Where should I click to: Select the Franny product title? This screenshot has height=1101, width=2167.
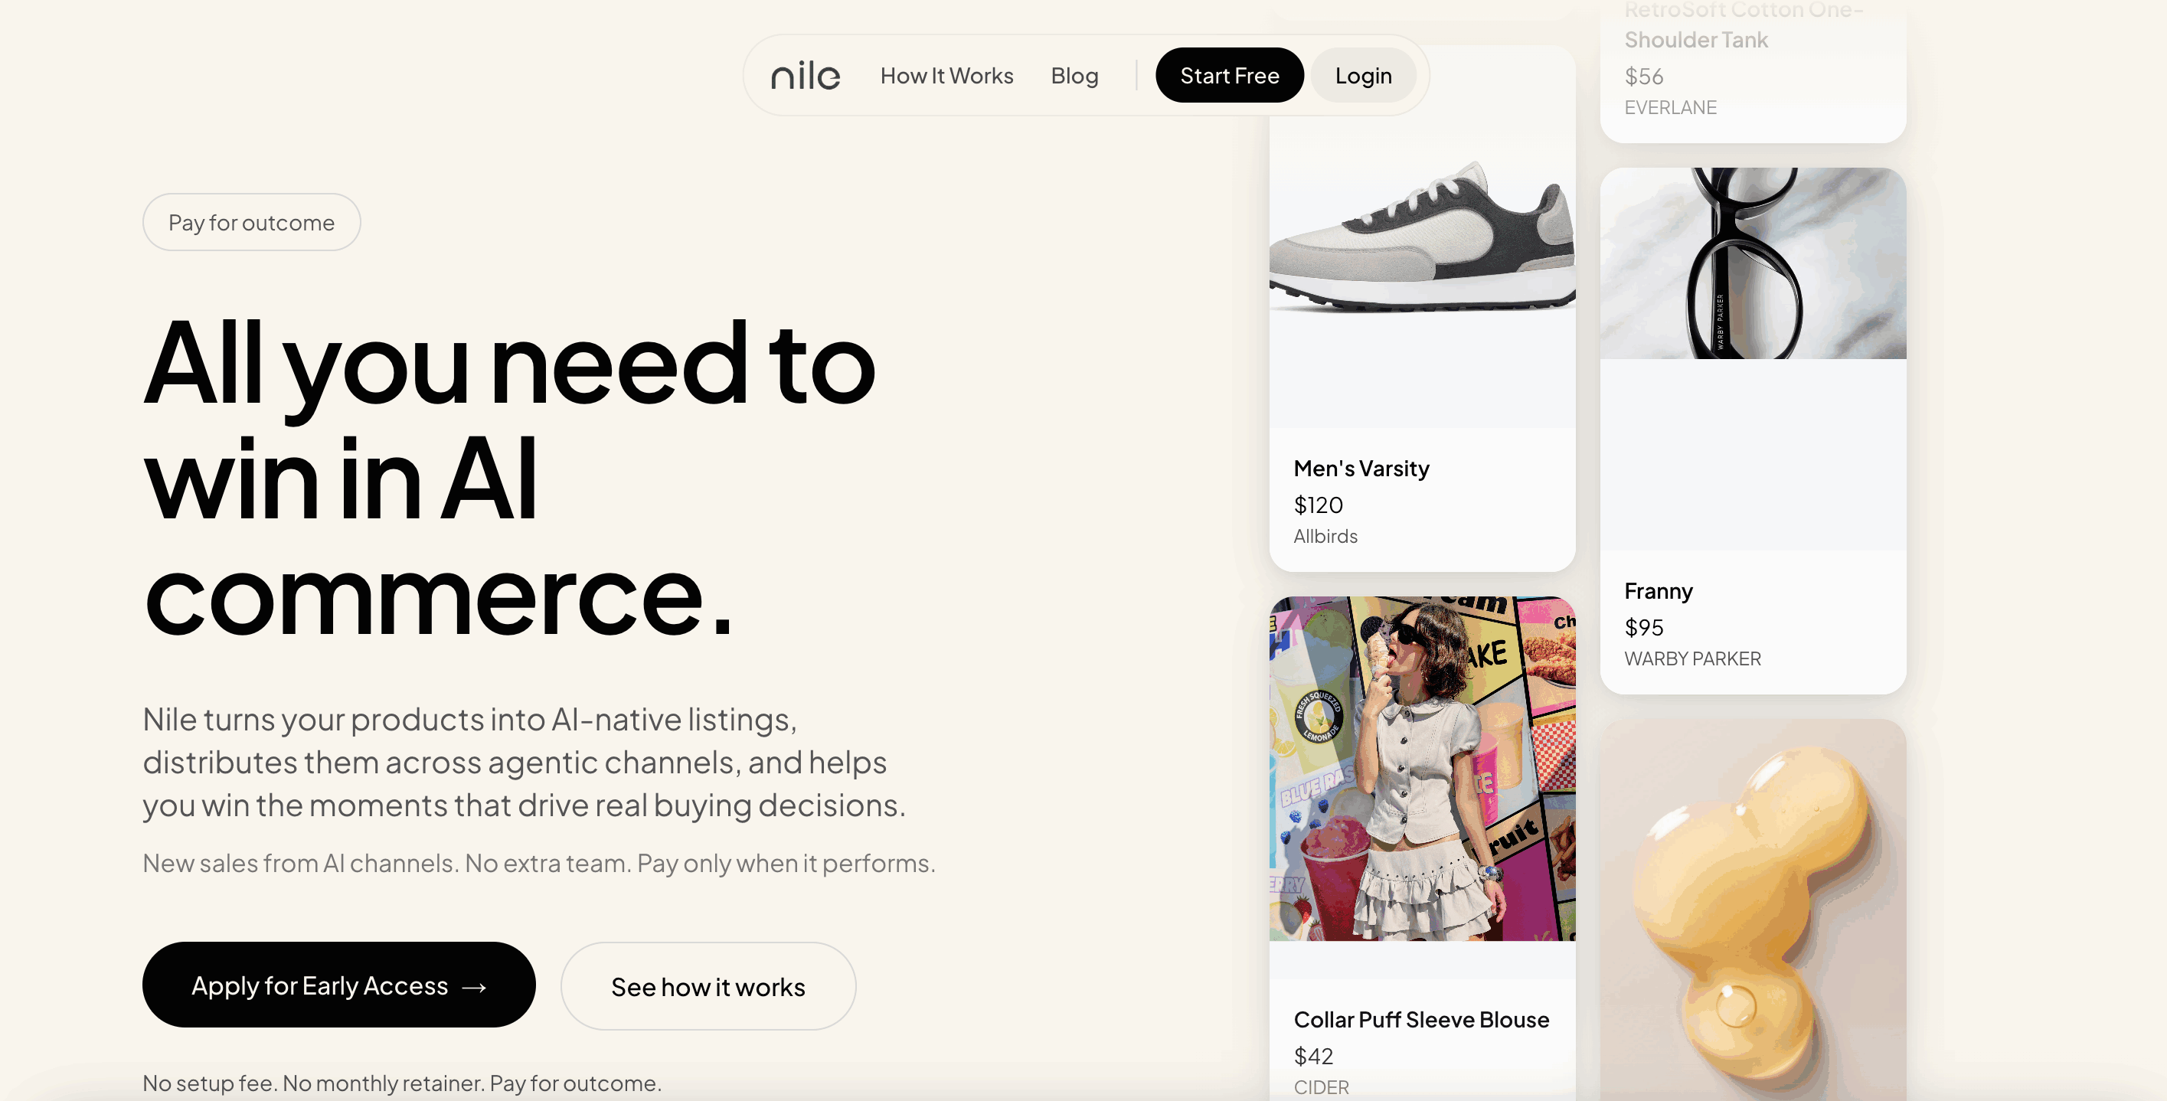click(x=1658, y=591)
